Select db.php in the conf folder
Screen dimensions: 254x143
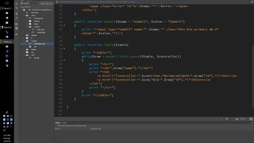[37, 58]
